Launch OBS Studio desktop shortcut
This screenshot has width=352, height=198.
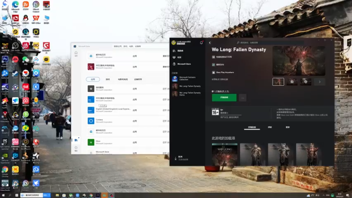[x=15, y=47]
